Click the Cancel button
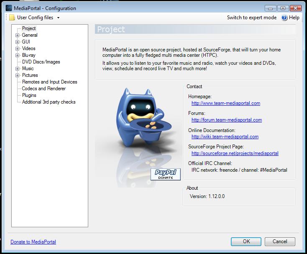 tap(280, 241)
